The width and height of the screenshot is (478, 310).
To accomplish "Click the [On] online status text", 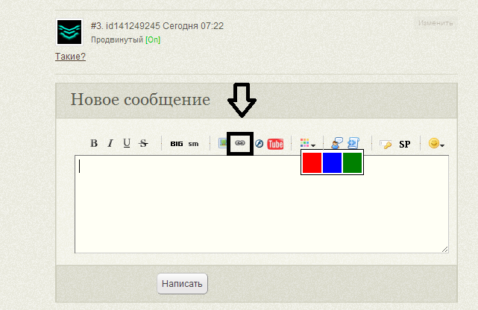I will 153,40.
